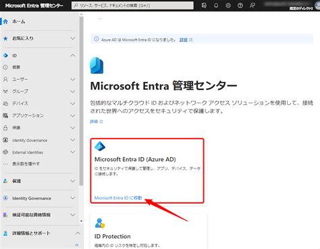The width and height of the screenshot is (320, 249).
Task: Click the ID diamond icon in sidebar
Action: point(5,55)
